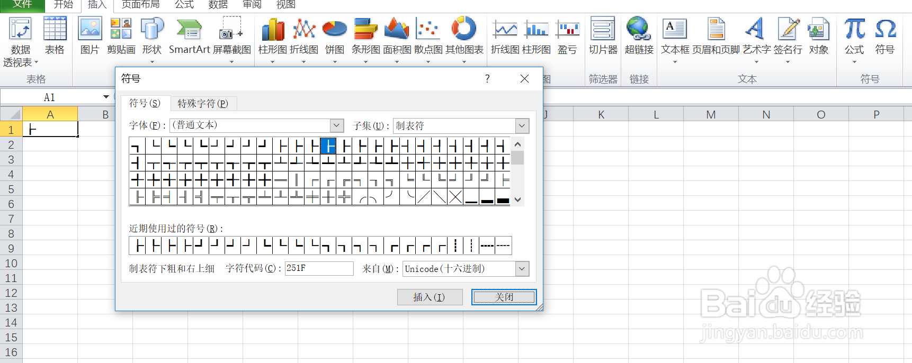Select cell A1 containing ├
The image size is (912, 363).
[50, 129]
